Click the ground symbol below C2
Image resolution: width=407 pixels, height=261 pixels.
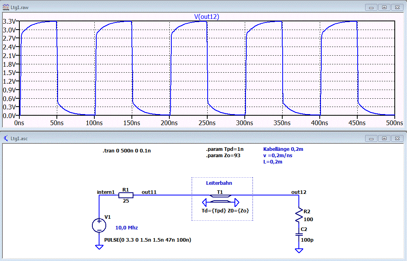[299, 250]
